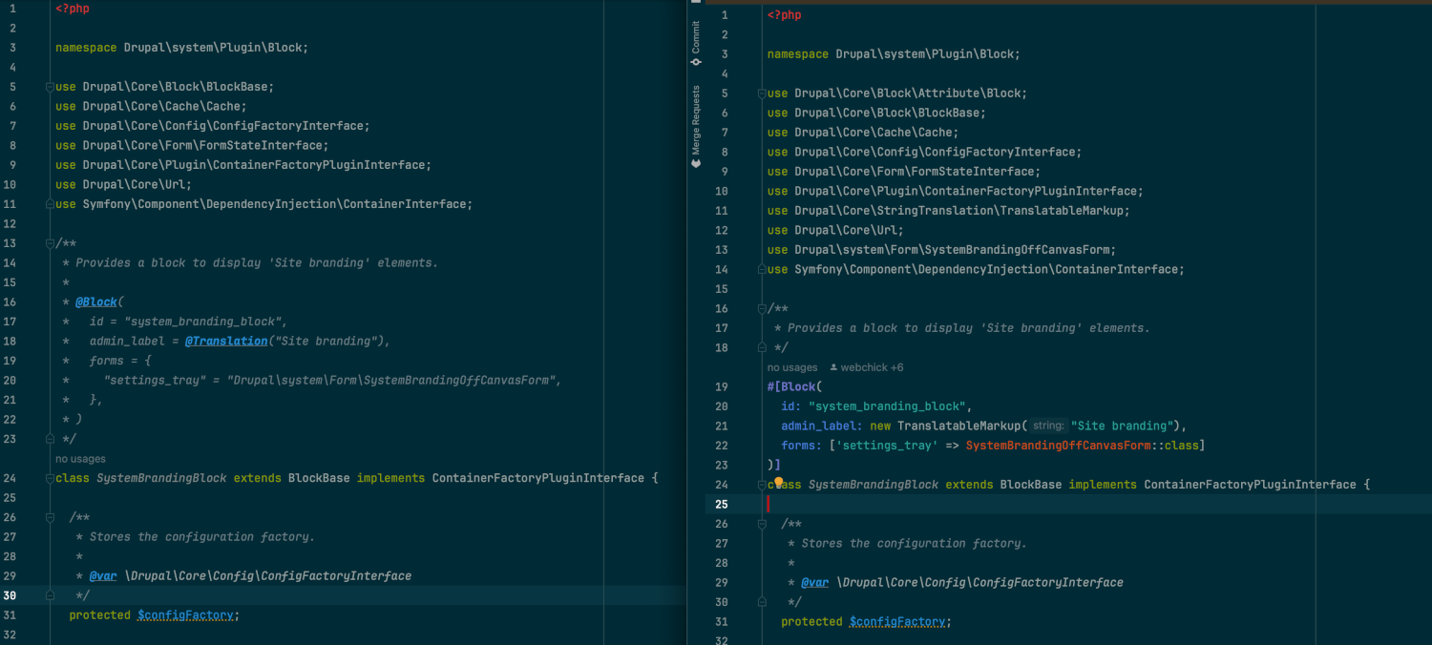Screen dimensions: 1432x645
Task: Click the Attribute\Block import on right line 5
Action: (897, 94)
